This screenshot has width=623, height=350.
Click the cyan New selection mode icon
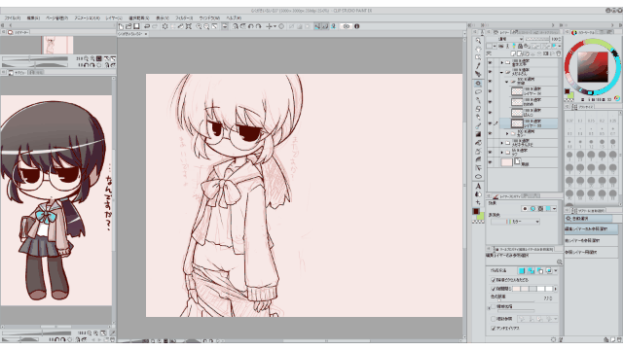point(522,271)
